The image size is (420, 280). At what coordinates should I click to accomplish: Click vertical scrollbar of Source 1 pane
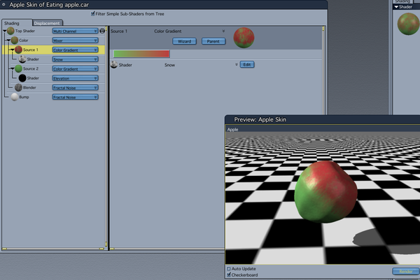(323, 71)
